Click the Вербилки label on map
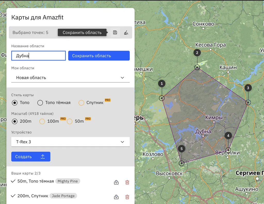The image size is (264, 204). coord(227,153)
